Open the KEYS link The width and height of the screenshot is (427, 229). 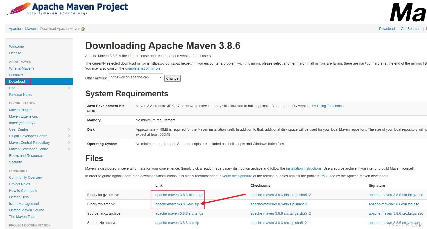322,176
